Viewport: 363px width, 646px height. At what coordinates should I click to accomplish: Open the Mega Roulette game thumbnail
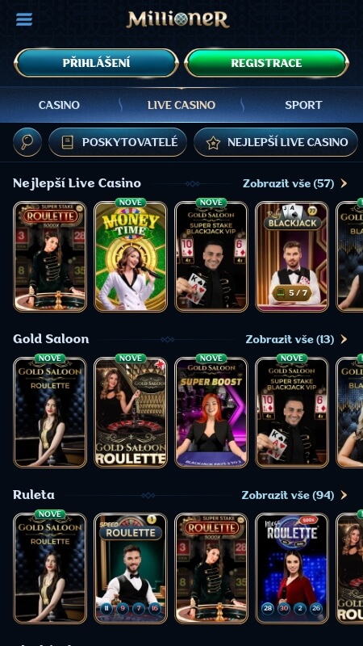(292, 568)
